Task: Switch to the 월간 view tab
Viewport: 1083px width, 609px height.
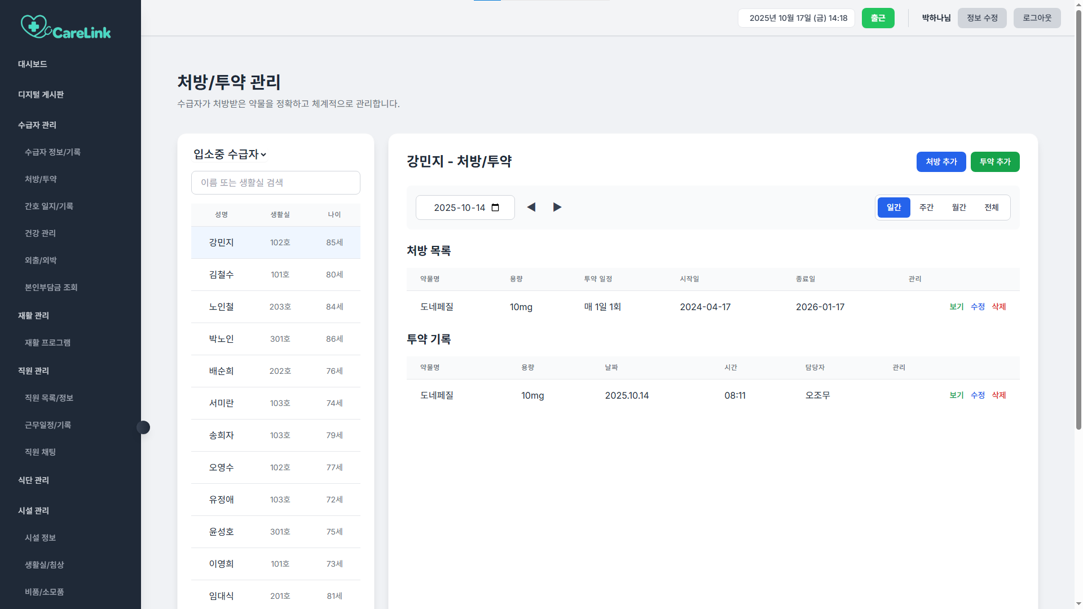Action: point(959,208)
